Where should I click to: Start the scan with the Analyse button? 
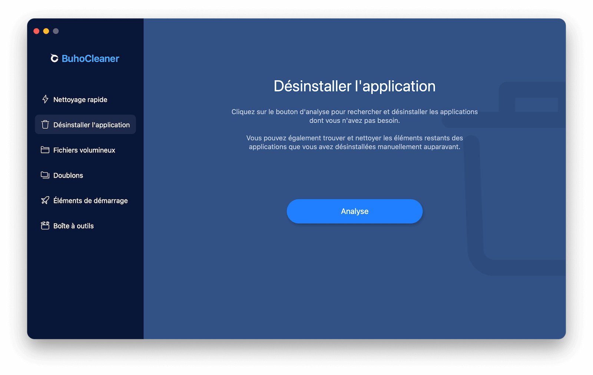355,211
